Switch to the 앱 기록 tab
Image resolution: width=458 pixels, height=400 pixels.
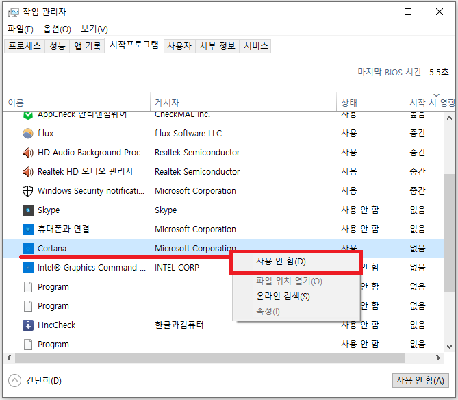(88, 46)
